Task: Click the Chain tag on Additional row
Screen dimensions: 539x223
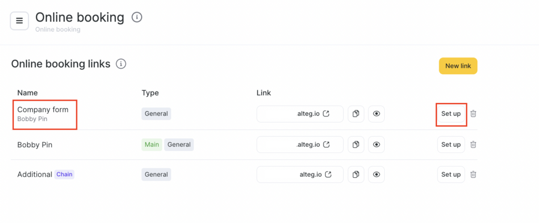Action: coord(64,174)
